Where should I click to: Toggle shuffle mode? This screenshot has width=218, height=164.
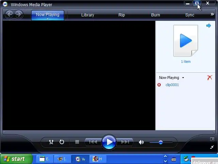click(x=51, y=142)
